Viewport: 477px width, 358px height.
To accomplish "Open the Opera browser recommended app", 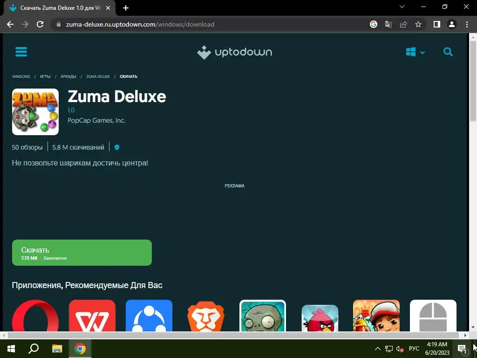I will pyautogui.click(x=35, y=316).
